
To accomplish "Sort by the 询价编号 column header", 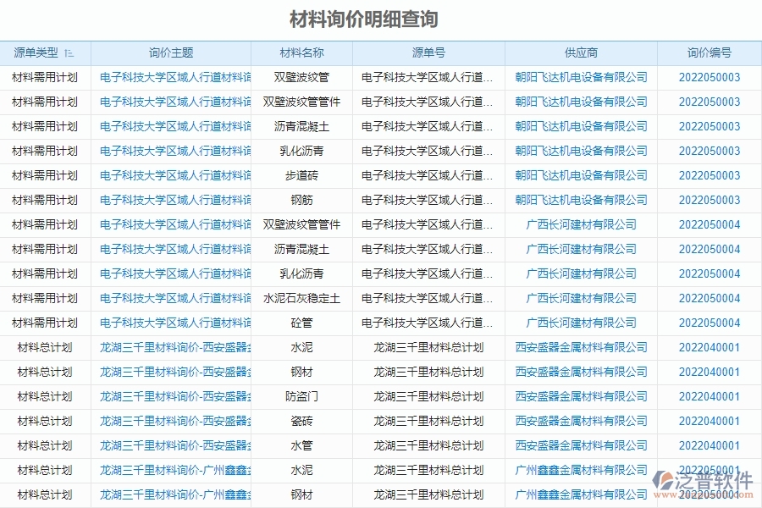I will (710, 52).
